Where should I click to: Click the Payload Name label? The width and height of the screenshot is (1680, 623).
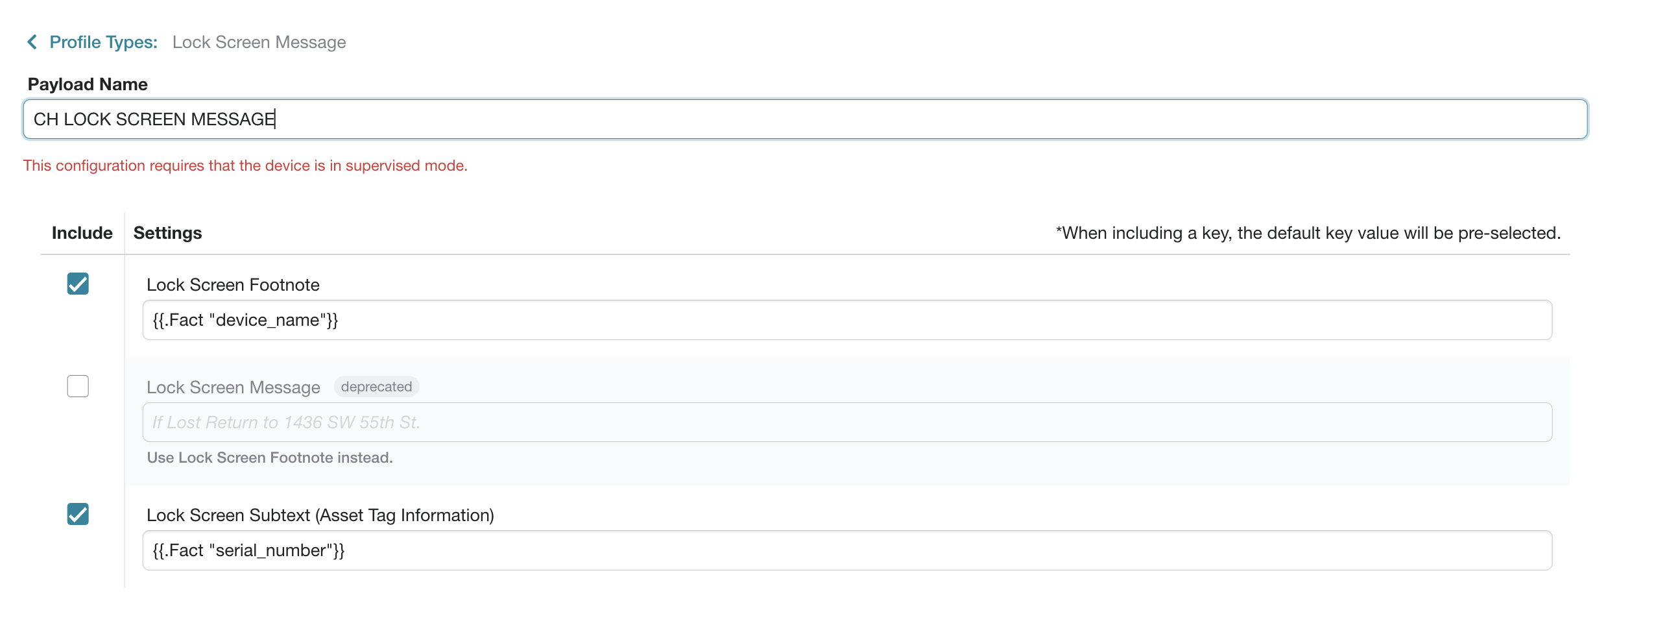click(88, 84)
